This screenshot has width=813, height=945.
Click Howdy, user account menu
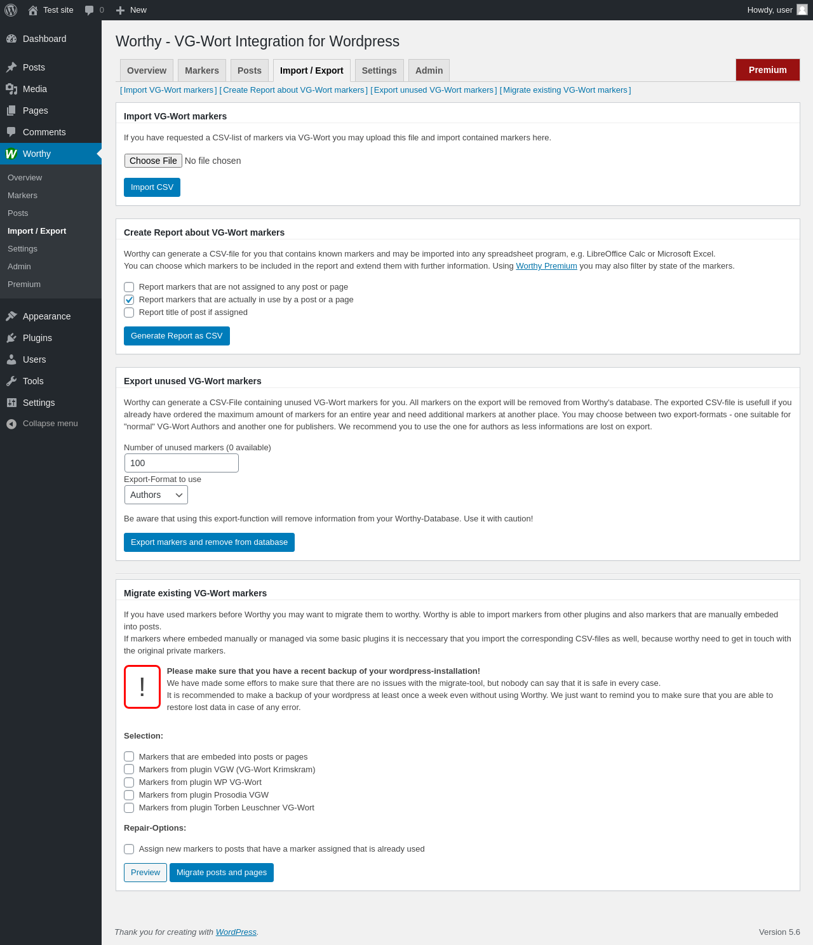pos(777,10)
